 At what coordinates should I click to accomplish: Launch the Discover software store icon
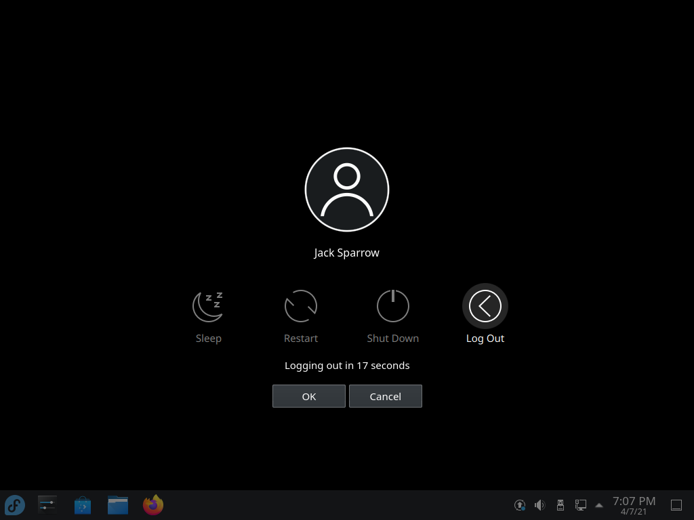pyautogui.click(x=83, y=505)
